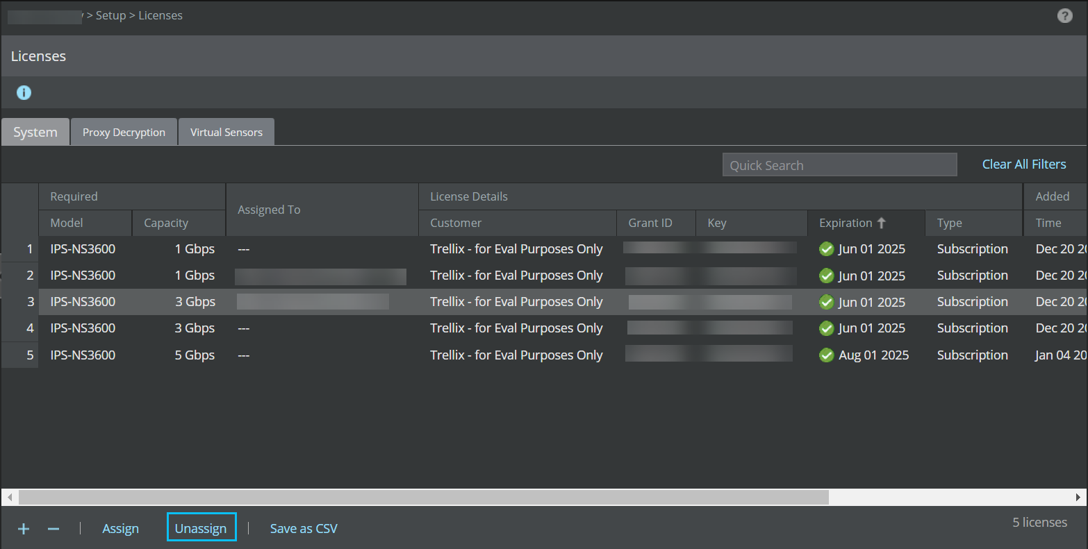Viewport: 1088px width, 549px height.
Task: Switch to the System tab
Action: 35,132
